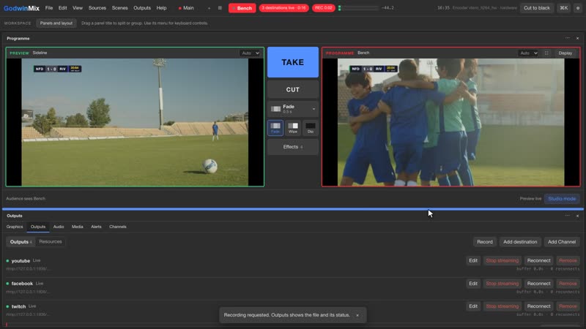Expand the Fade transition dropdown

pyautogui.click(x=292, y=109)
